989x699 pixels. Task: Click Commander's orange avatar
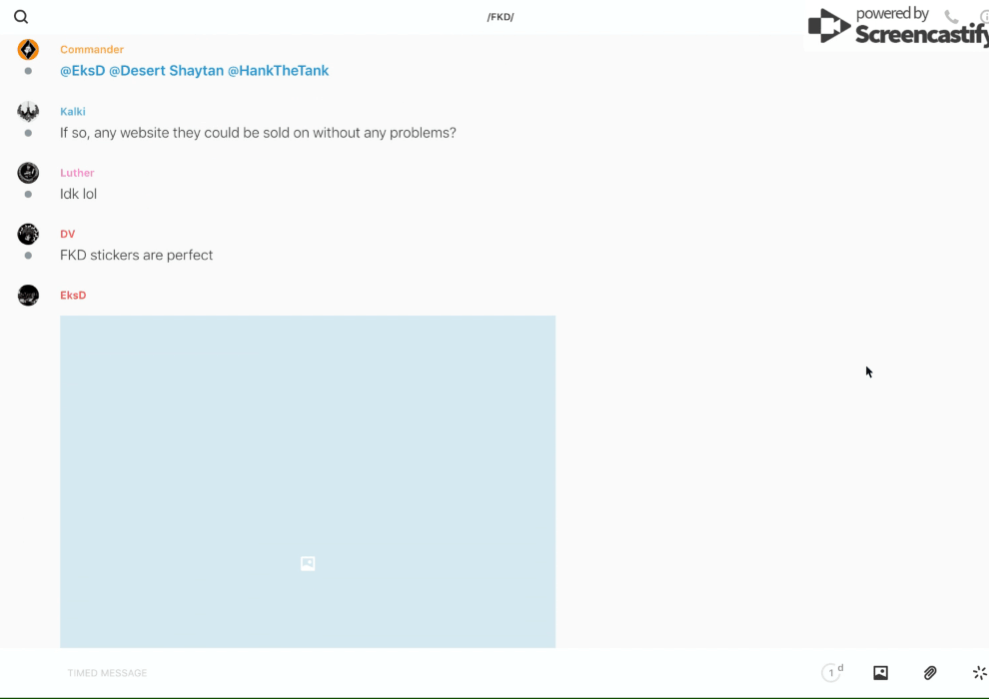pos(28,50)
